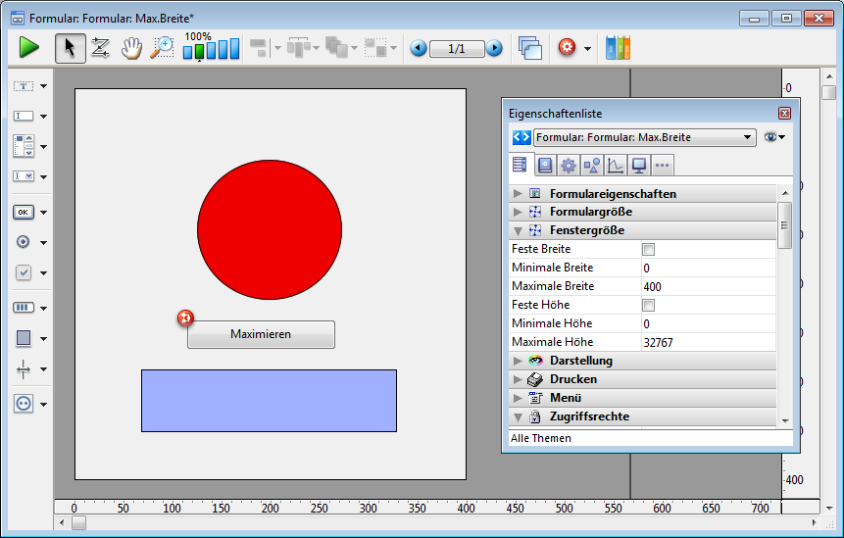Click the Maximieren button on form
Image resolution: width=844 pixels, height=538 pixels.
[261, 334]
